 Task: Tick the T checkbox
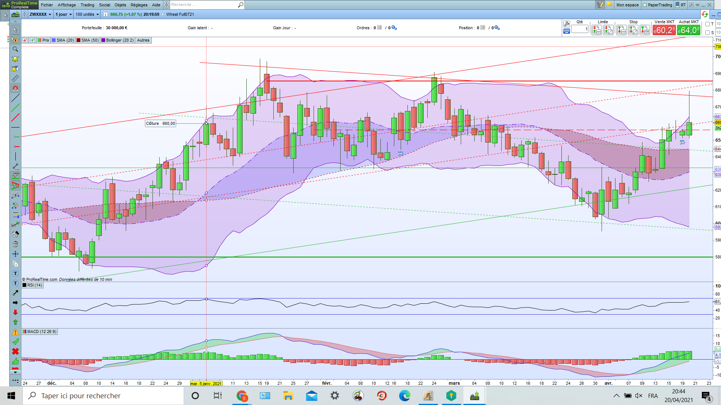(707, 24)
